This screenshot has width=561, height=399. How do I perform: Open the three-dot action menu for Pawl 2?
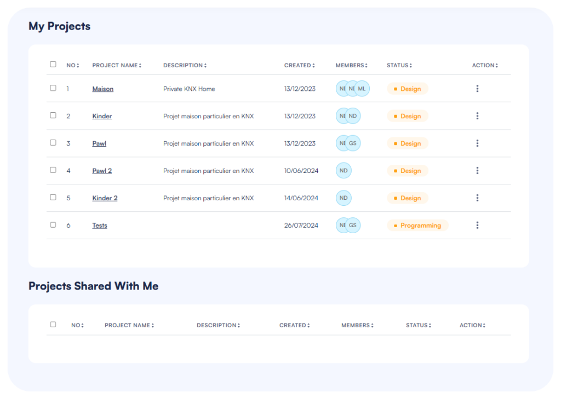[477, 171]
